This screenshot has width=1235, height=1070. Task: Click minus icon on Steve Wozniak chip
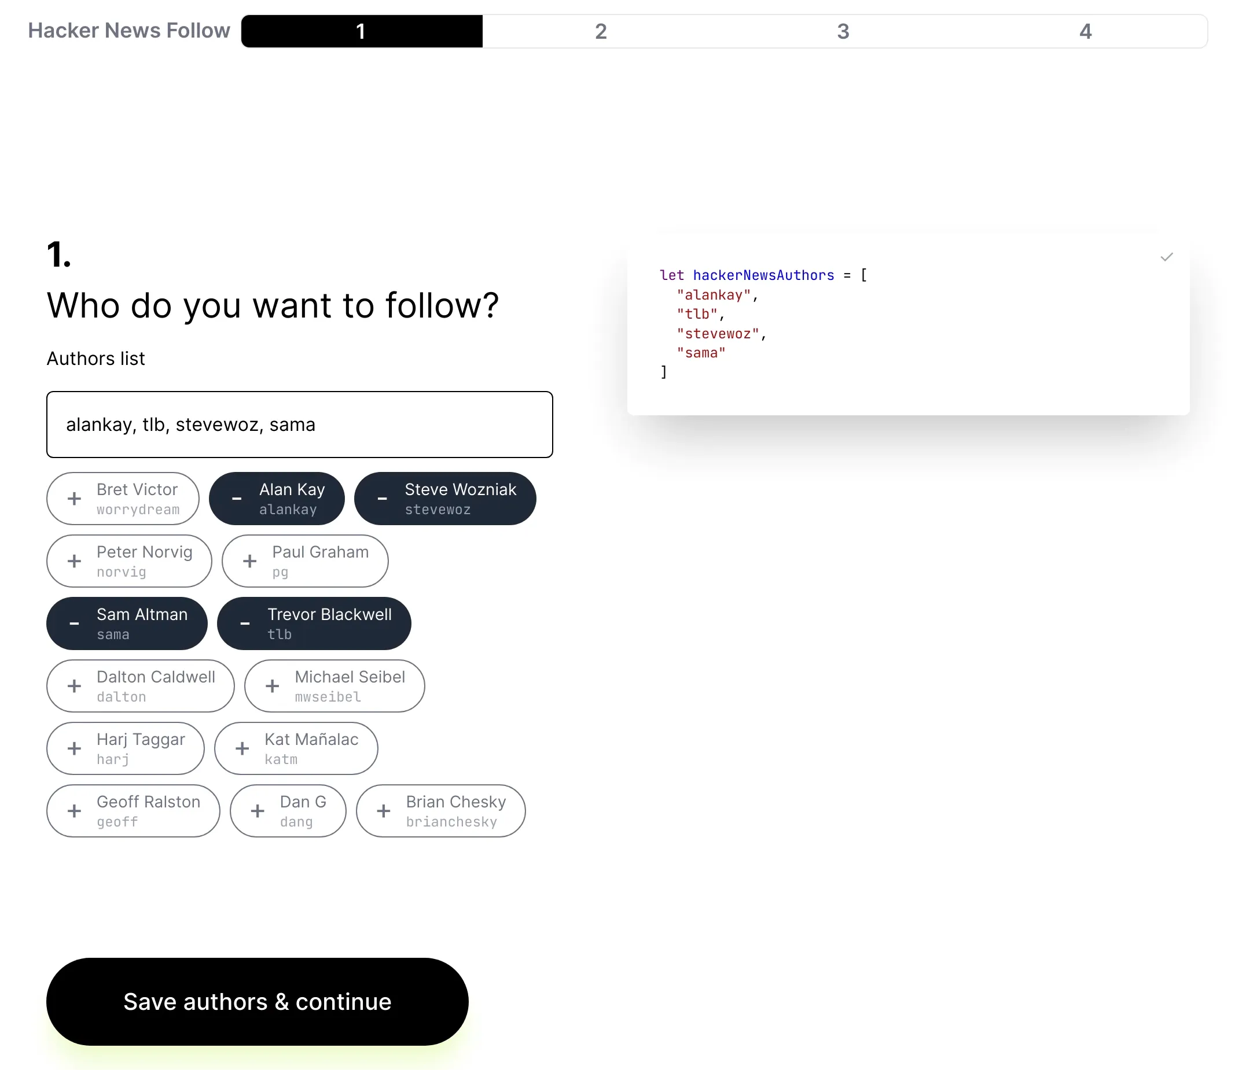click(383, 499)
